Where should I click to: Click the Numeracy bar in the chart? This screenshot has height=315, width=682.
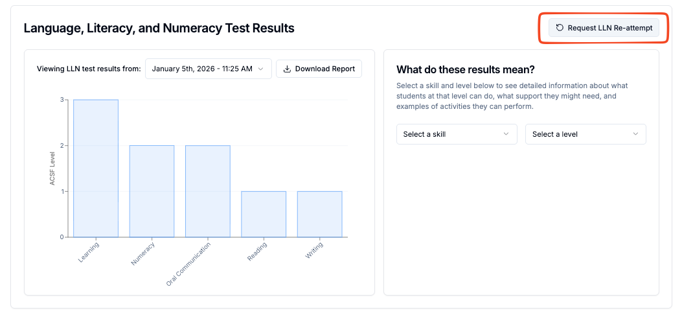[x=152, y=191]
